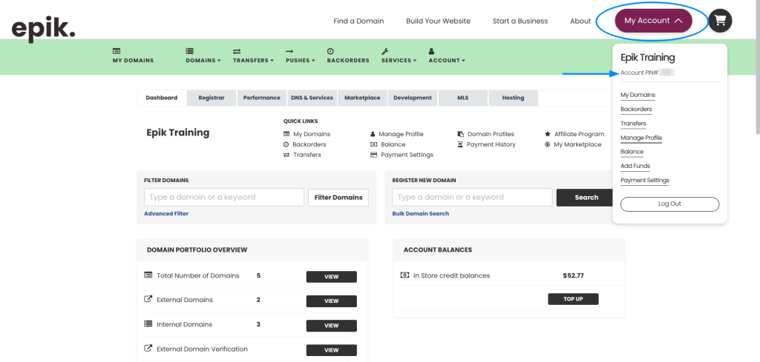
Task: Click the Domains list icon in toolbar
Action: click(189, 51)
